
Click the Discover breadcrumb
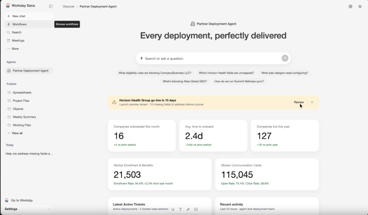point(68,7)
